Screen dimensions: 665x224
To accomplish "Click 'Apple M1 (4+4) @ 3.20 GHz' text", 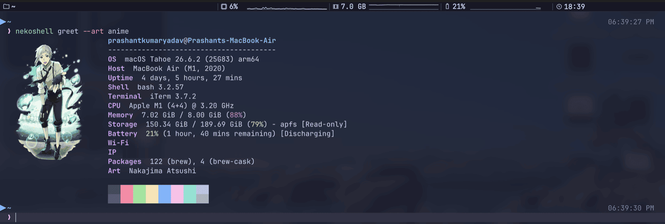I will [x=181, y=106].
